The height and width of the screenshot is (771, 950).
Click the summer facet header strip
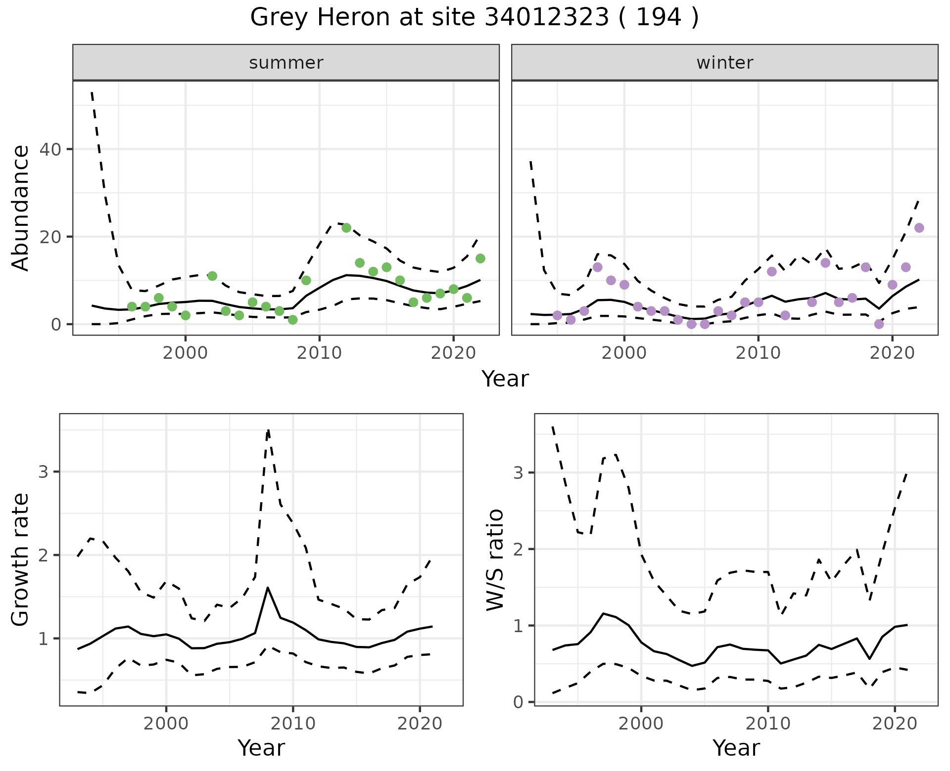click(x=286, y=63)
